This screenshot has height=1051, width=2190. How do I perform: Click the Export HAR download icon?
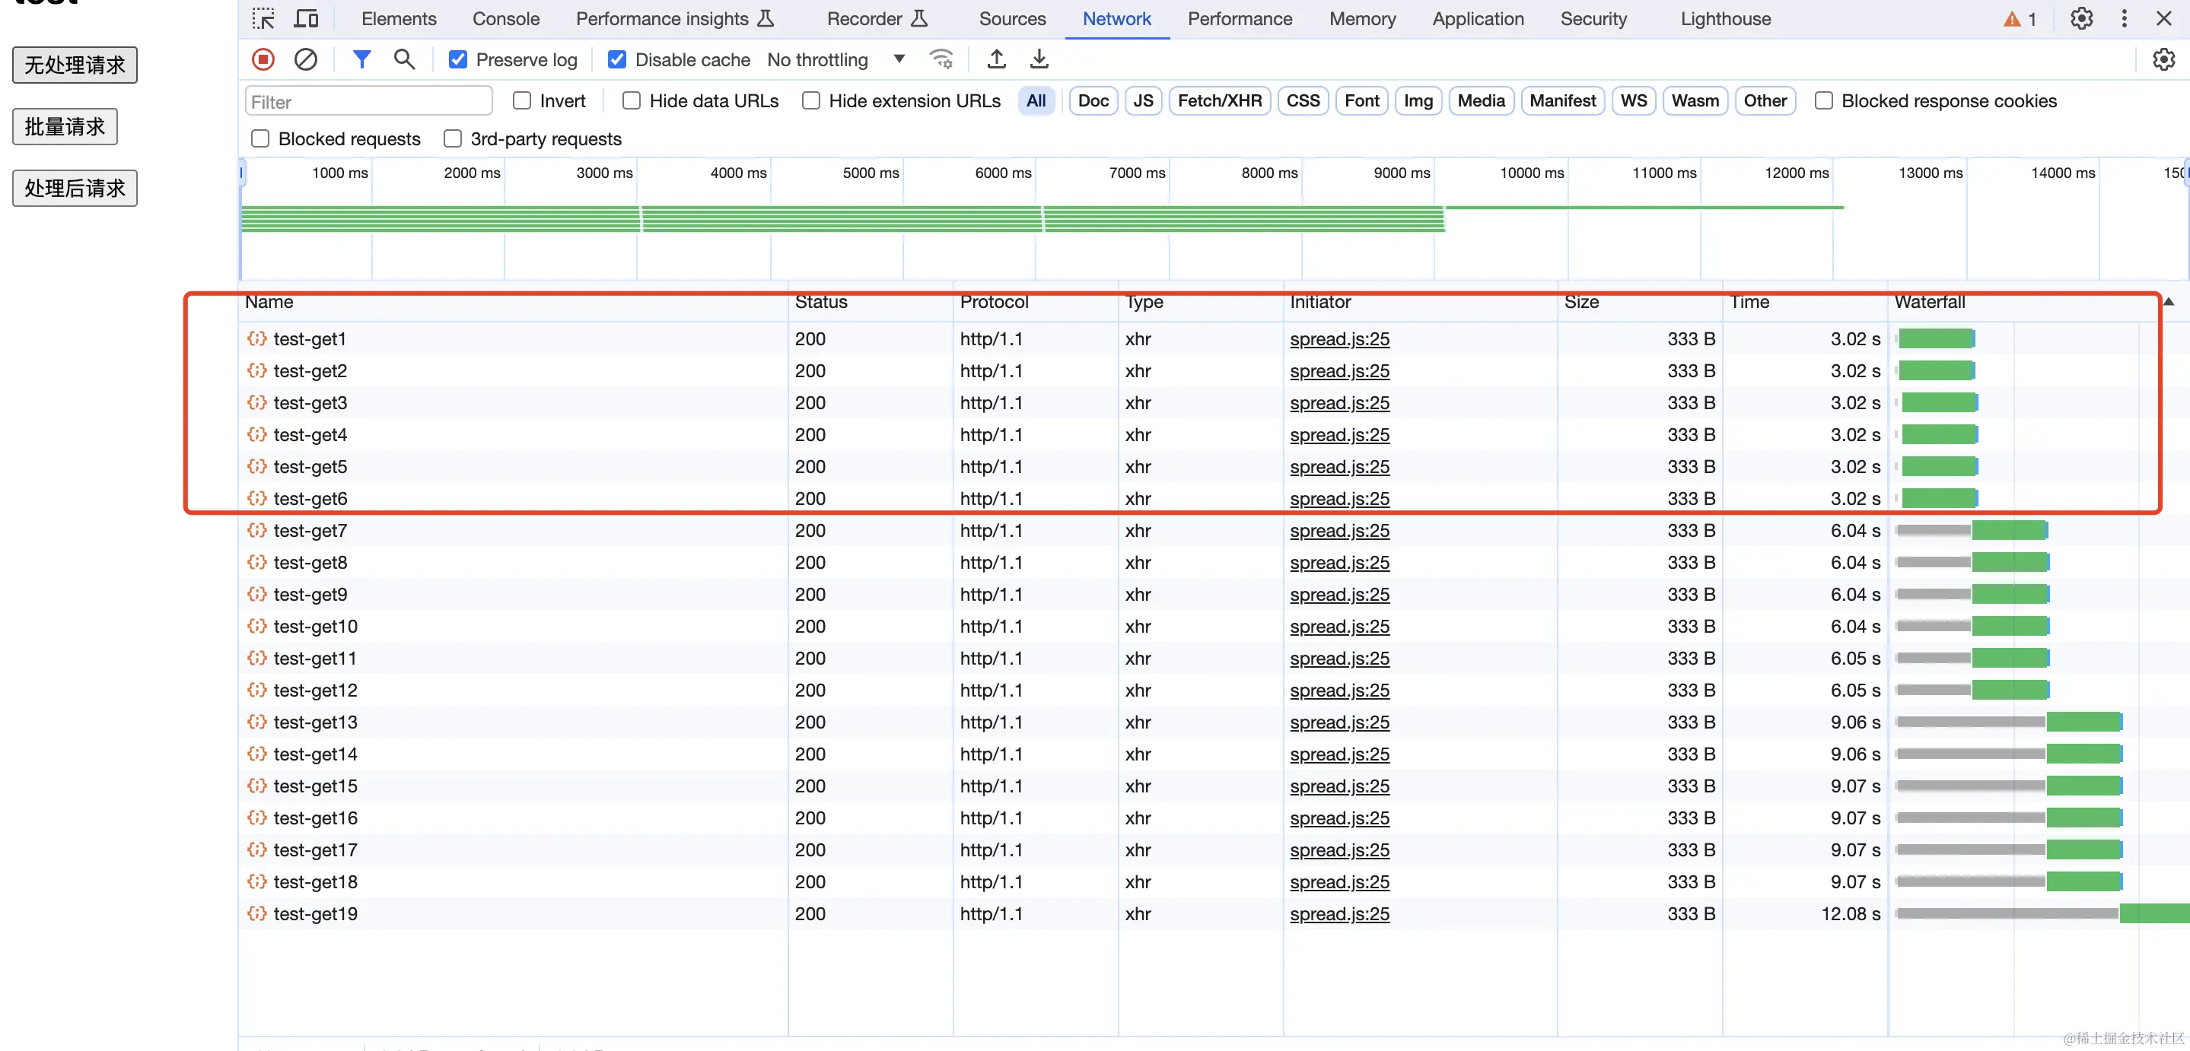(x=1039, y=59)
